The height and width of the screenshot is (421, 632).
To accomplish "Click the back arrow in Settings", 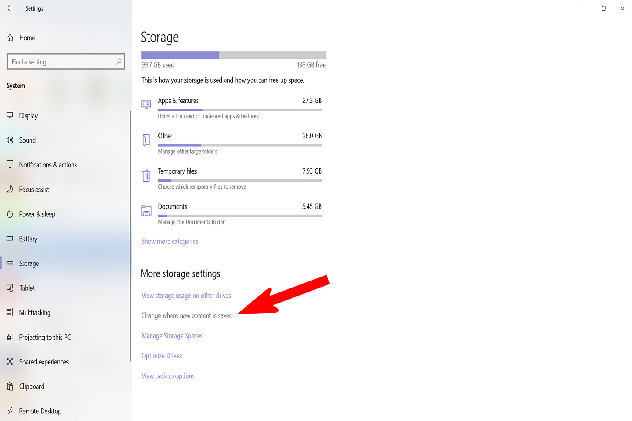I will [x=10, y=8].
